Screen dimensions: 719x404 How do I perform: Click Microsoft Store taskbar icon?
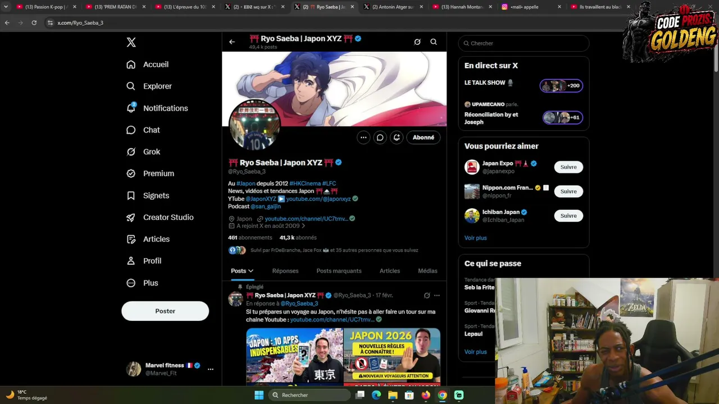tap(409, 395)
